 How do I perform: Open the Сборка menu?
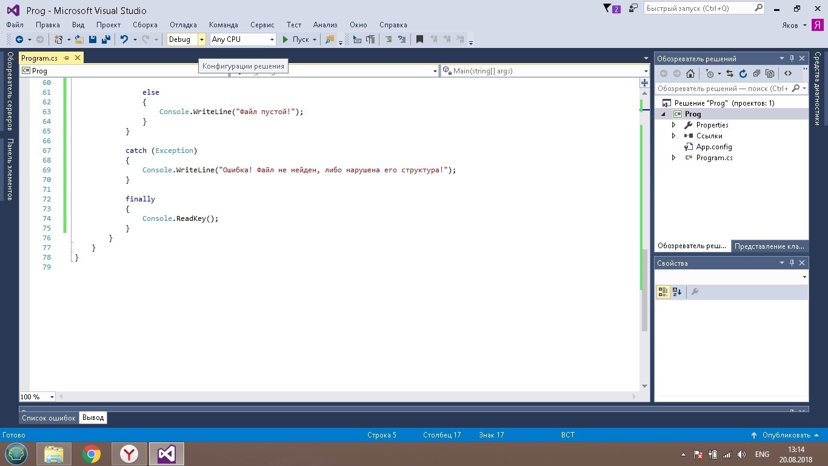pyautogui.click(x=145, y=25)
